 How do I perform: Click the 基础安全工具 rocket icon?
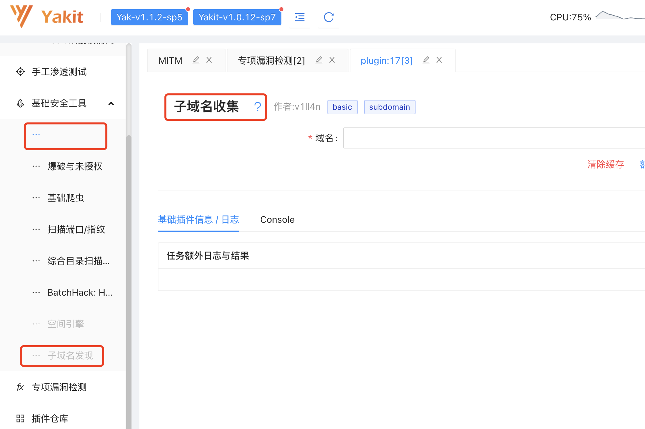coord(20,103)
